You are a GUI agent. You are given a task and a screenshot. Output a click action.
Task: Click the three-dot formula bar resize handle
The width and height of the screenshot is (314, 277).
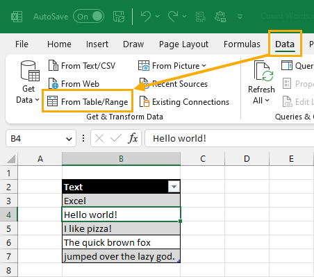(83, 138)
